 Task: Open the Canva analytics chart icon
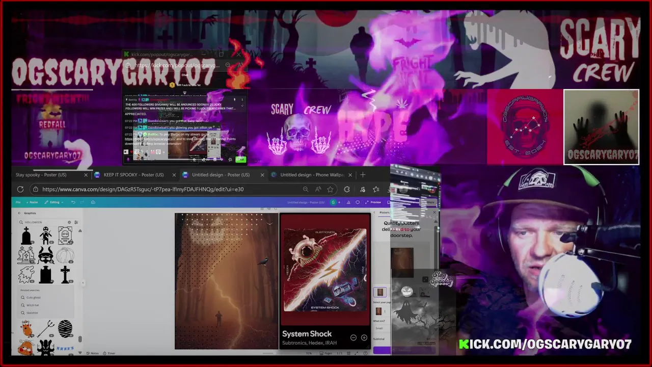[x=348, y=202]
